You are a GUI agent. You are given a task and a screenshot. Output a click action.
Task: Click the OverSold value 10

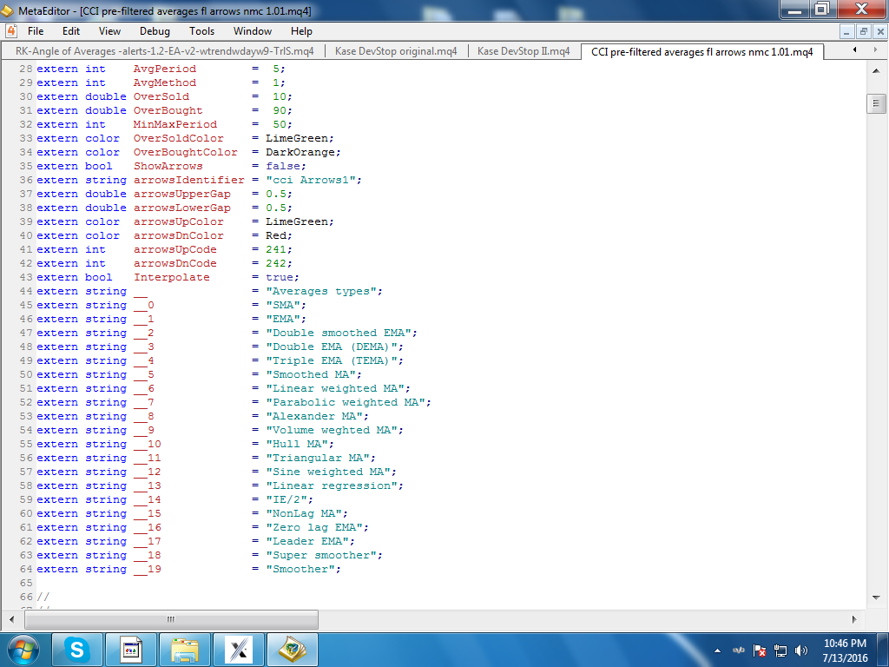pos(280,96)
